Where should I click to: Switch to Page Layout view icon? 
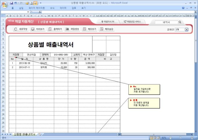pos(155,138)
